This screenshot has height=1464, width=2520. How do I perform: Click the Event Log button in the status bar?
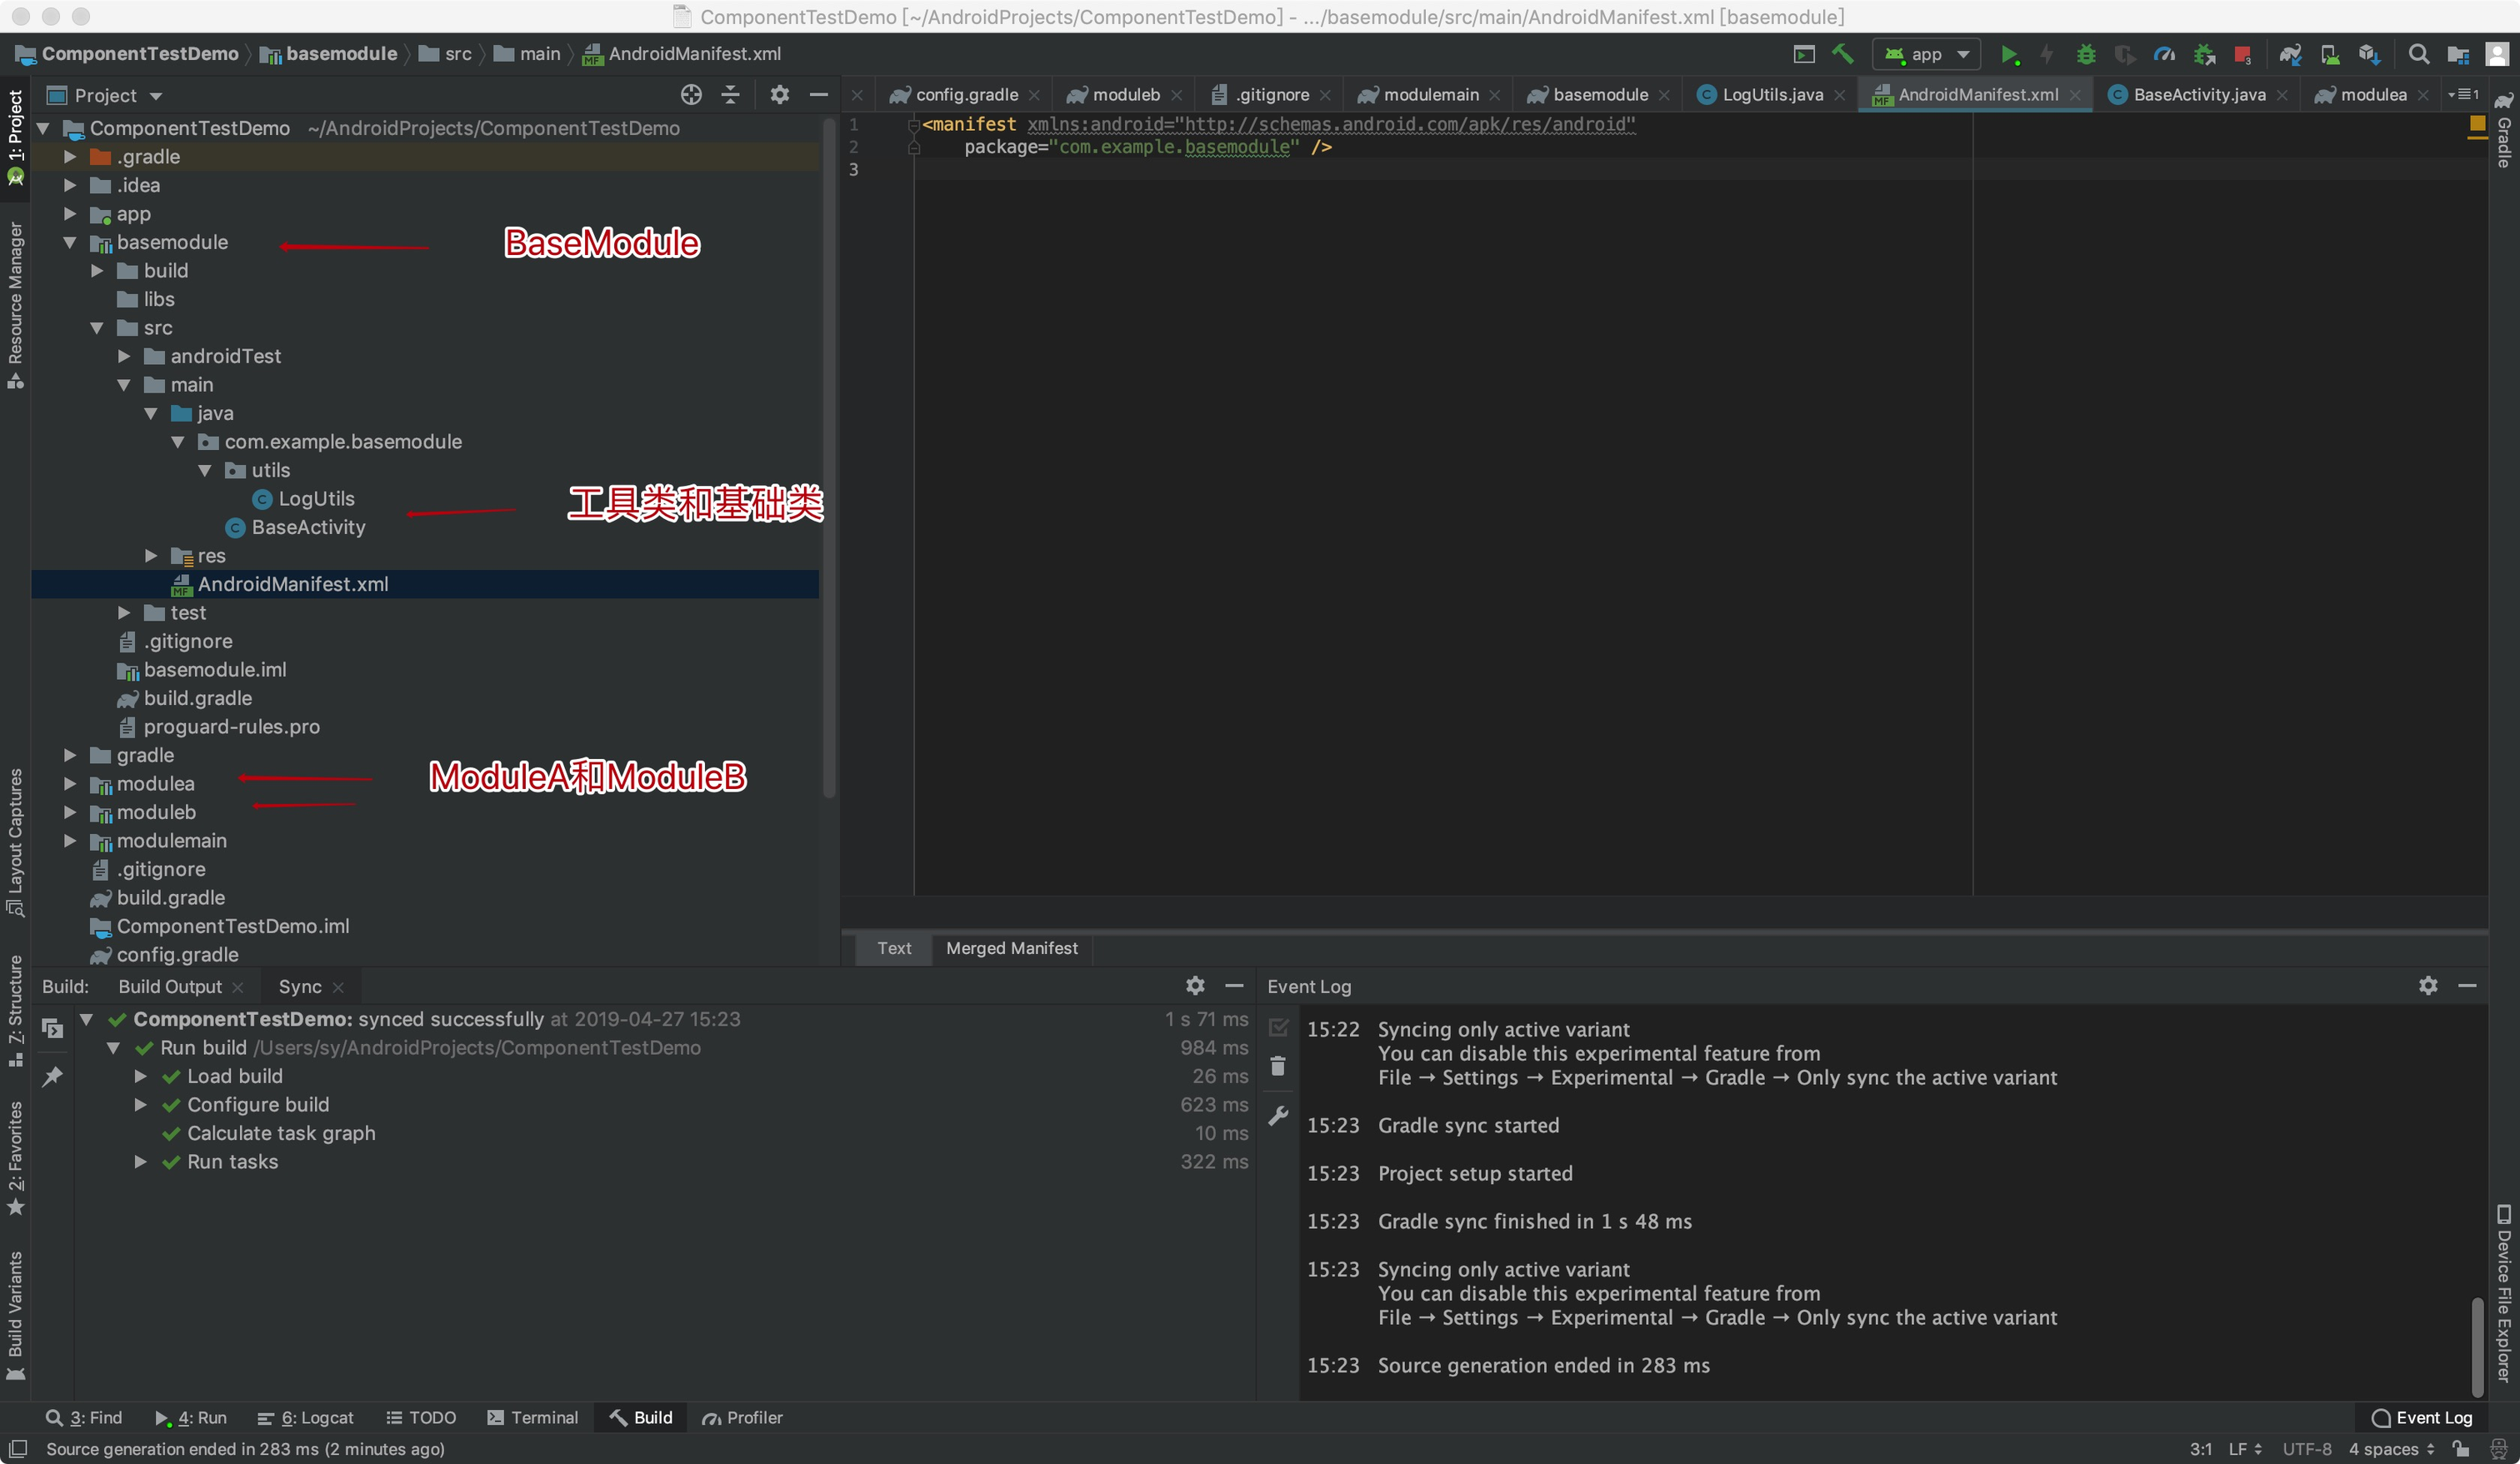tap(2421, 1417)
